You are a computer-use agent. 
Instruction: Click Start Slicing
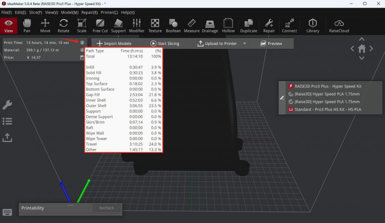click(x=165, y=43)
